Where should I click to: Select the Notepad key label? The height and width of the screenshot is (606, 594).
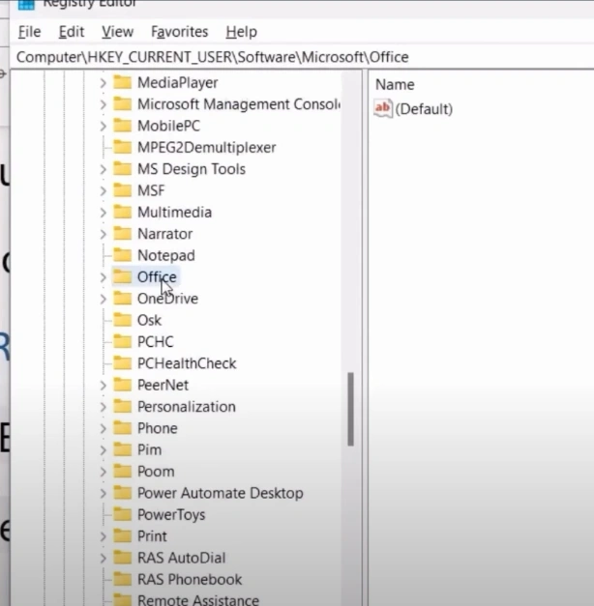point(166,255)
